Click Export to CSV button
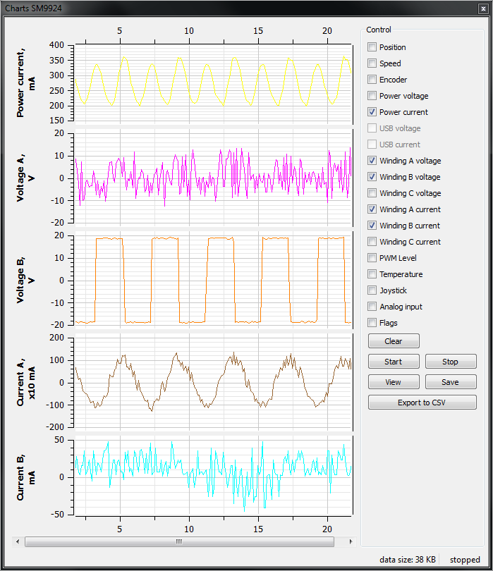The width and height of the screenshot is (493, 571). 422,403
